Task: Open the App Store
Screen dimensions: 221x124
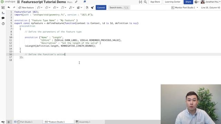Action: point(155,2)
